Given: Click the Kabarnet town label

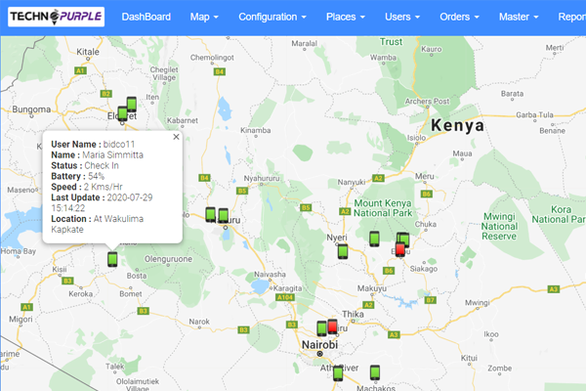Looking at the screenshot, I should 183,120.
